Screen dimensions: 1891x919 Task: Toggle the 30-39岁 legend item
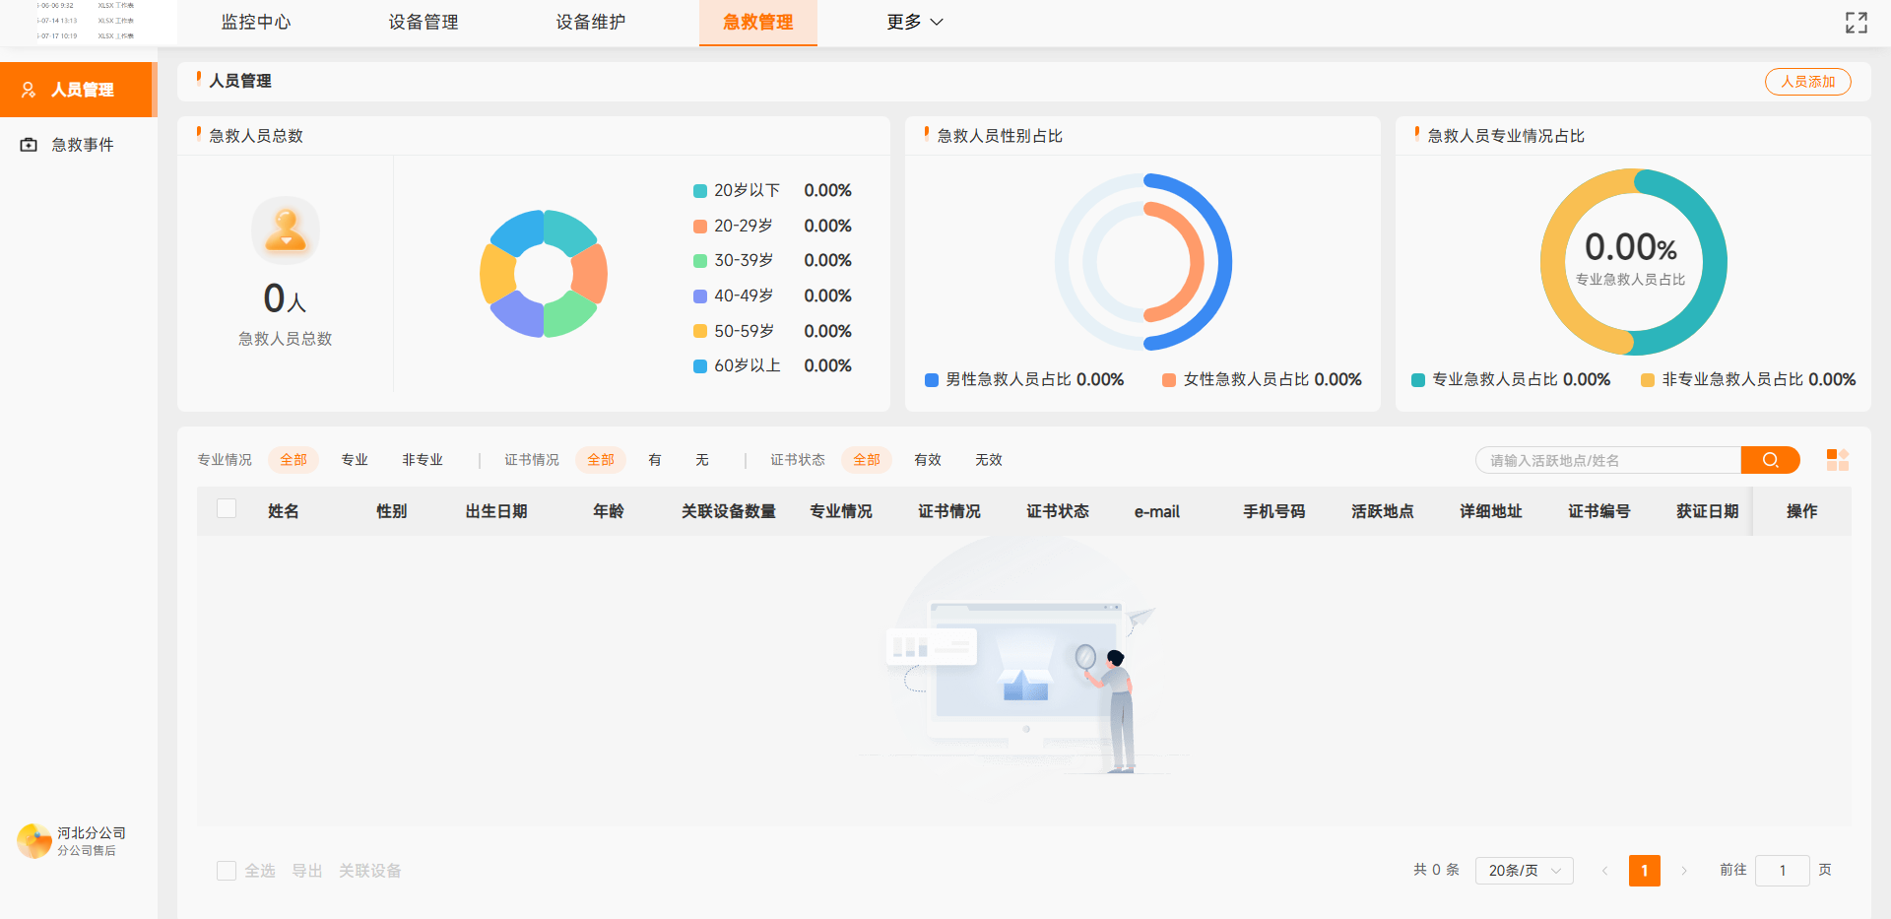click(x=733, y=260)
